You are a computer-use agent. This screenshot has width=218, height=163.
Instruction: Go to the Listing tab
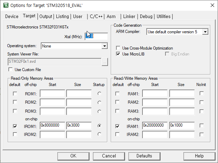coord(62,17)
